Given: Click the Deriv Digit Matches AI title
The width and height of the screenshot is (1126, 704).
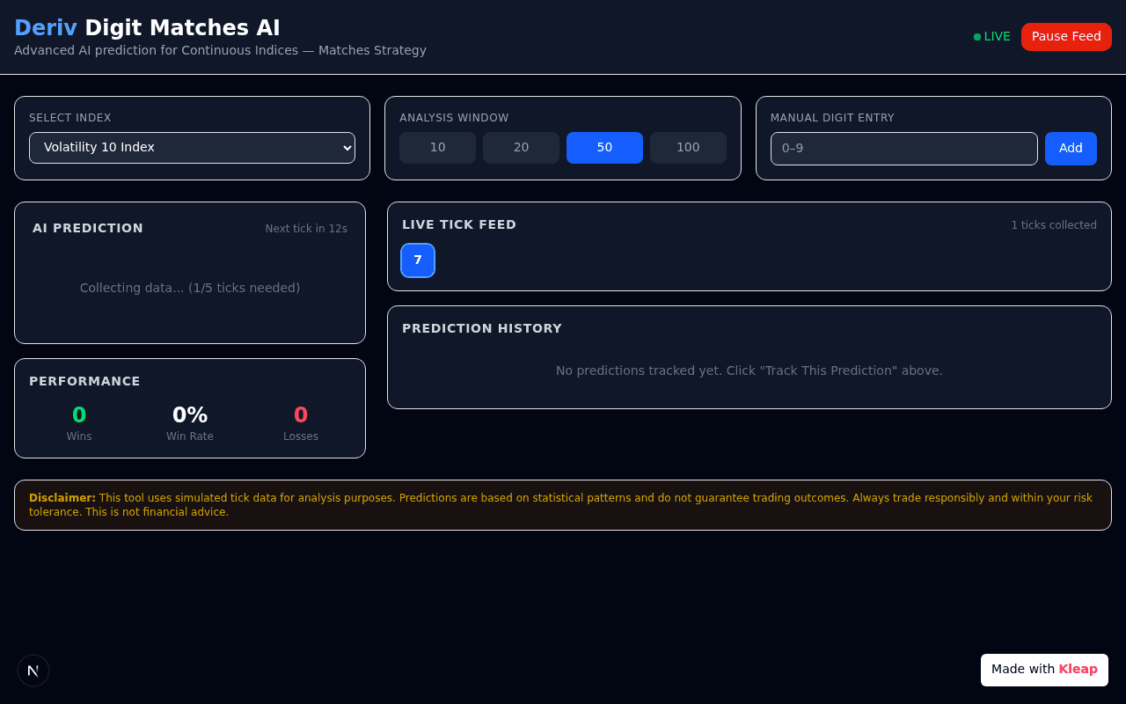Looking at the screenshot, I should [147, 28].
